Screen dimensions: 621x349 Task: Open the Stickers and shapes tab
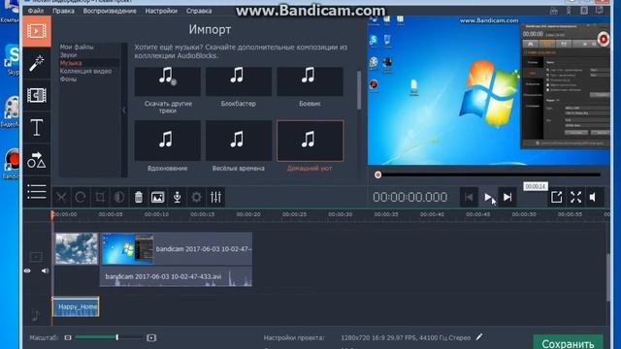click(x=37, y=160)
